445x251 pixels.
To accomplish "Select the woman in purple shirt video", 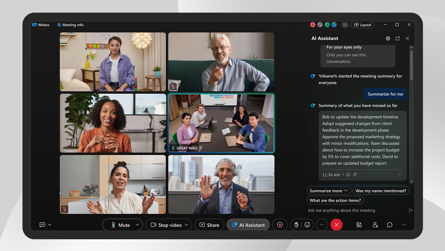I will pos(113,62).
